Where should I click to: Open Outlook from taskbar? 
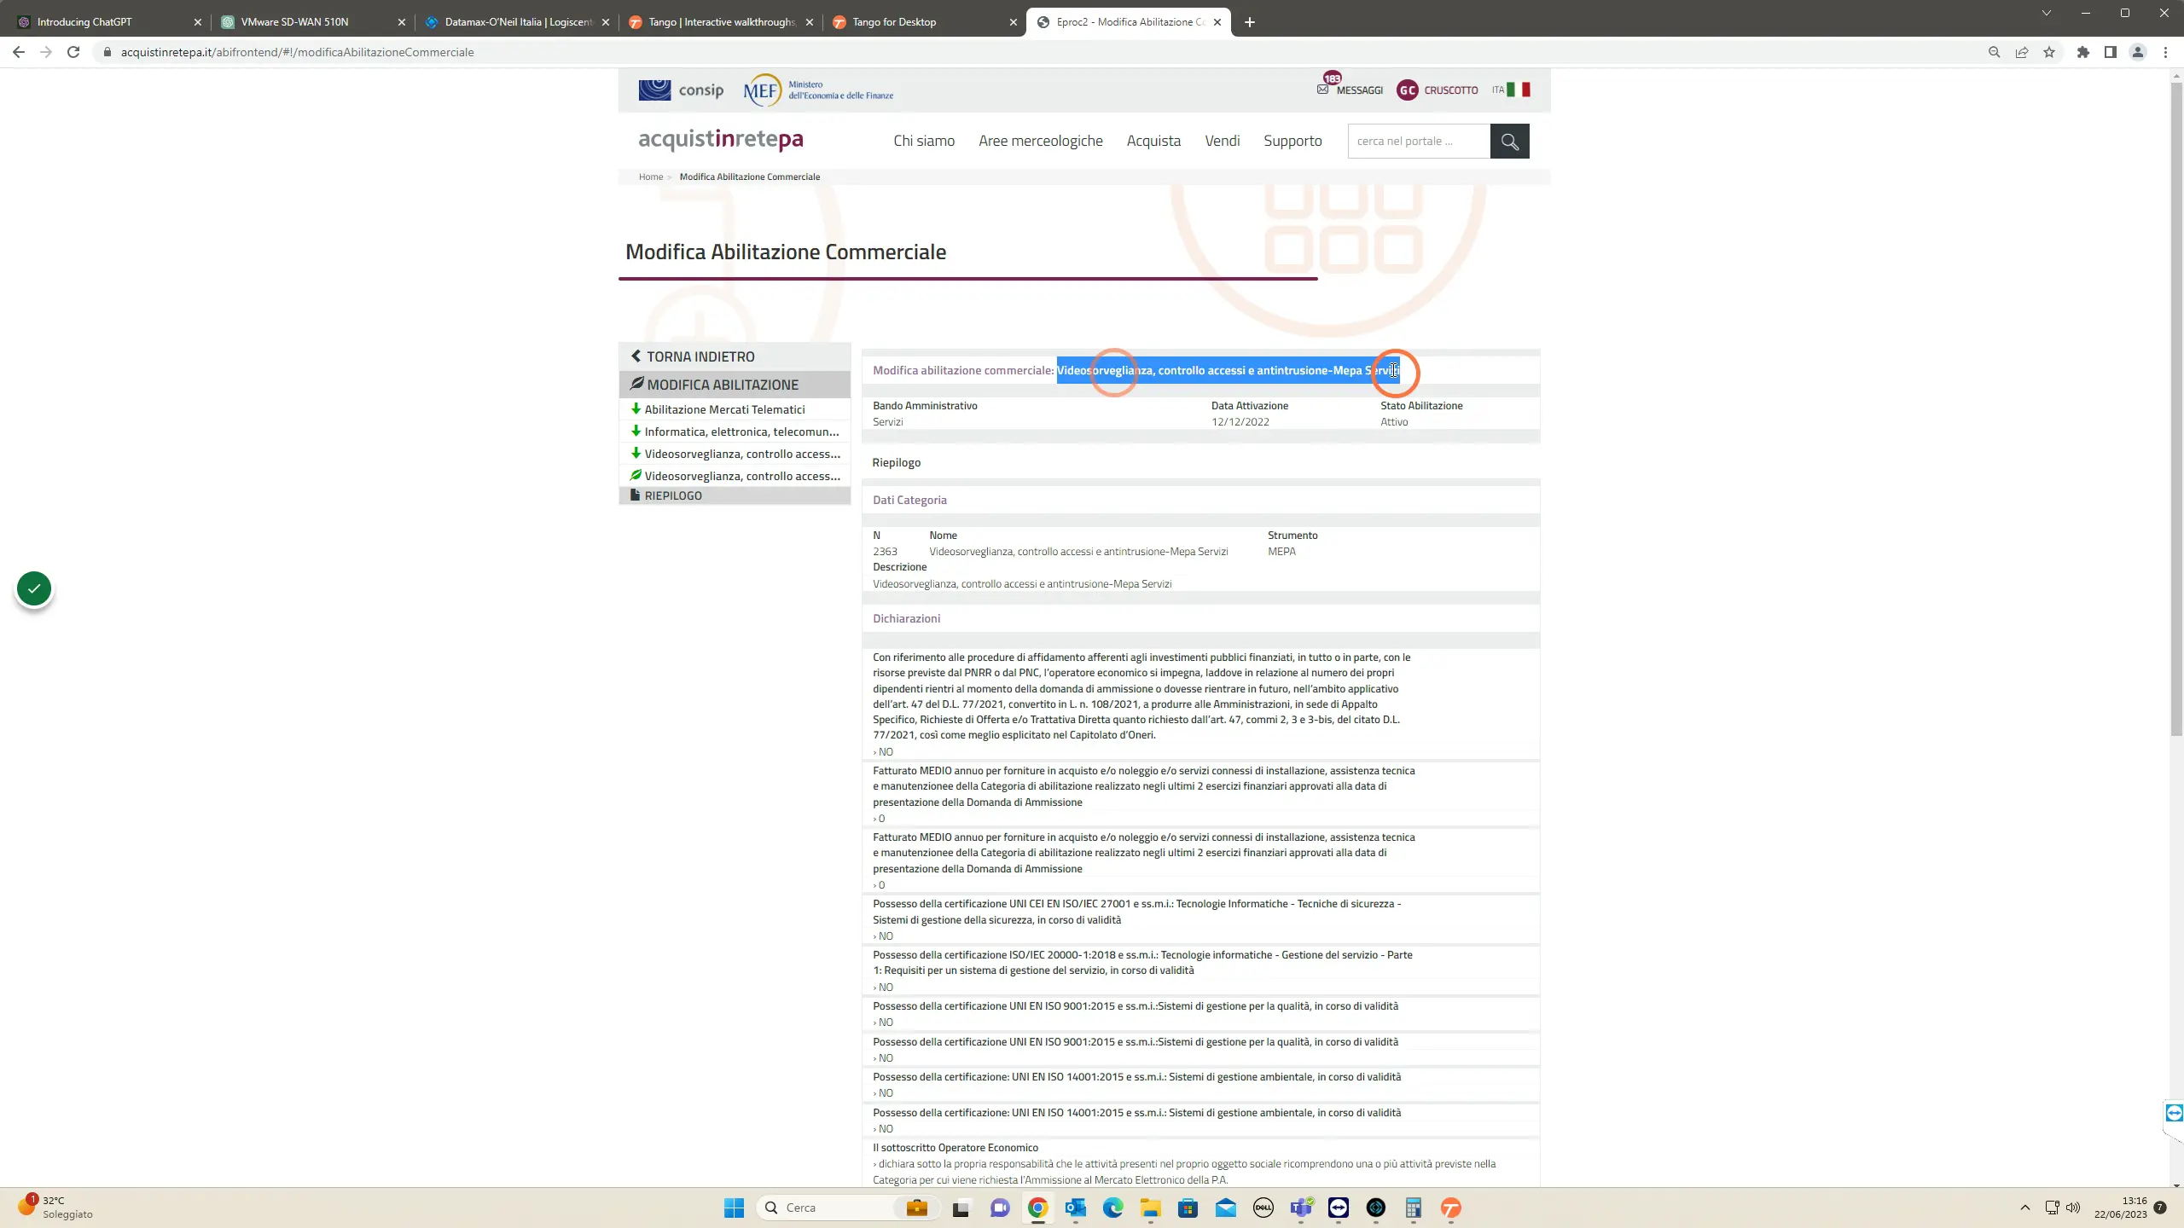point(1075,1208)
